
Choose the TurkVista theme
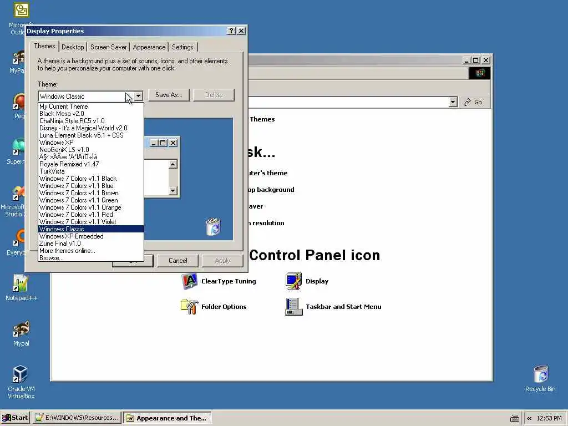click(x=91, y=171)
